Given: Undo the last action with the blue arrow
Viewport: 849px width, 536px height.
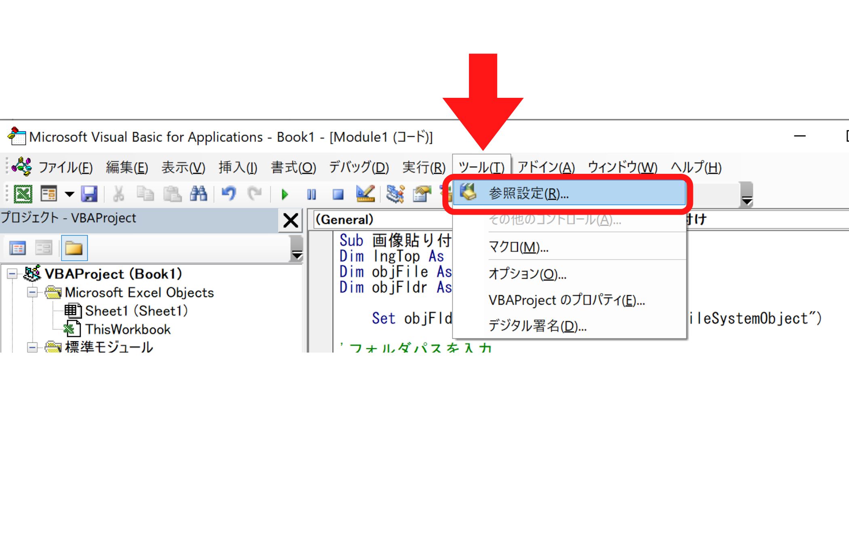Looking at the screenshot, I should [228, 194].
